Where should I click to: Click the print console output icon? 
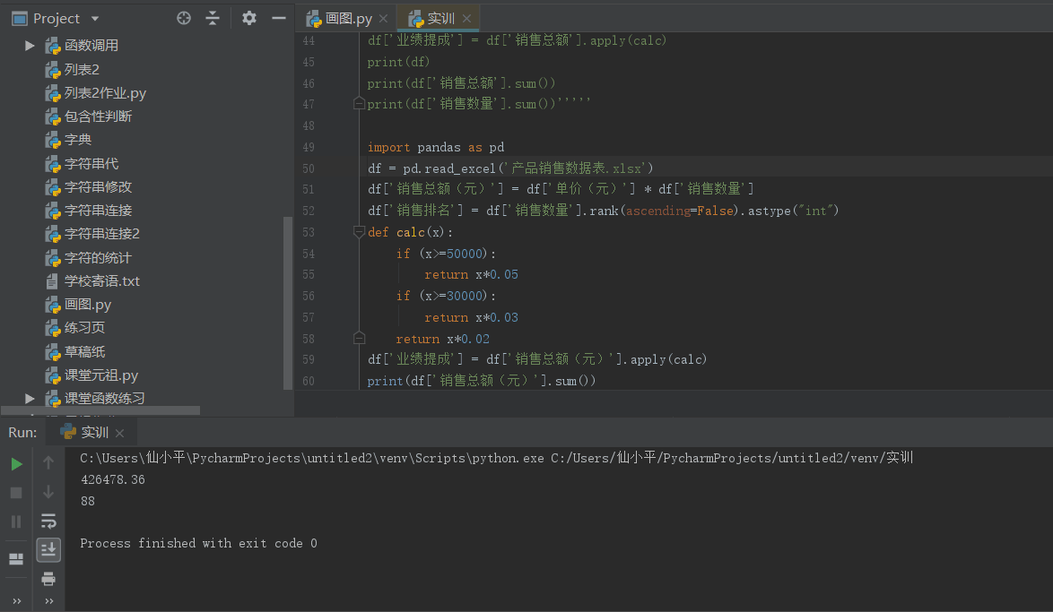click(x=48, y=579)
